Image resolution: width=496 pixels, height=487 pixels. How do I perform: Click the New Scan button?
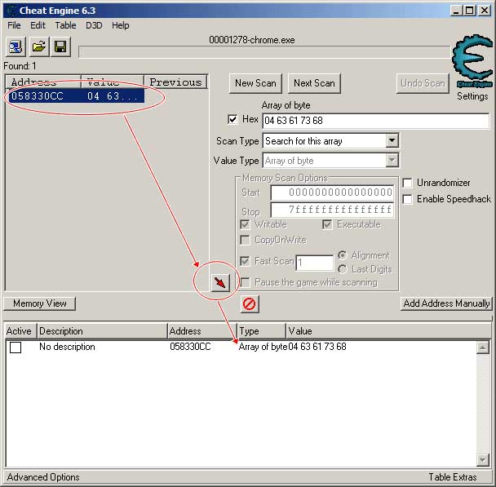coord(255,83)
